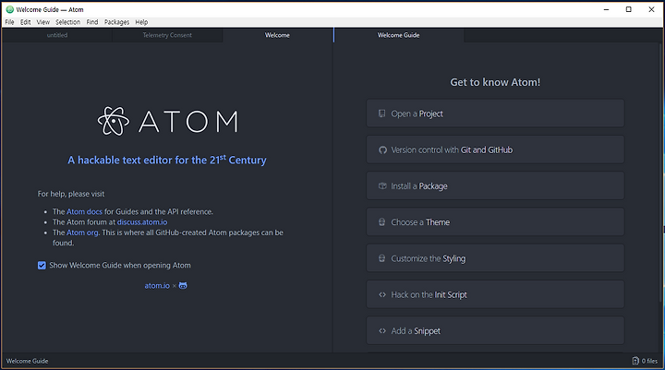Select the Welcome tab
665x370 pixels.
click(x=277, y=35)
